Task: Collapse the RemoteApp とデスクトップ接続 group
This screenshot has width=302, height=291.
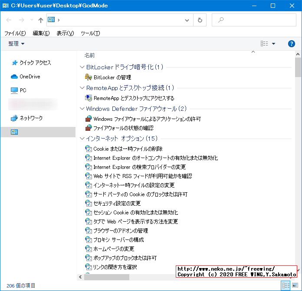Action: coord(82,88)
